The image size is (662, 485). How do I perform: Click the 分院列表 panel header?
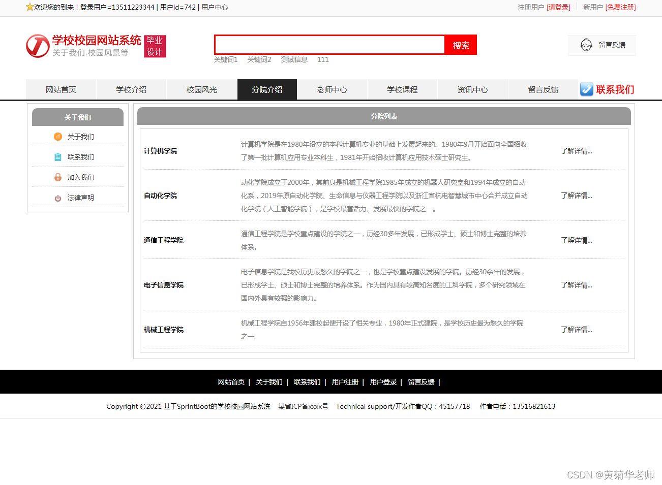384,116
